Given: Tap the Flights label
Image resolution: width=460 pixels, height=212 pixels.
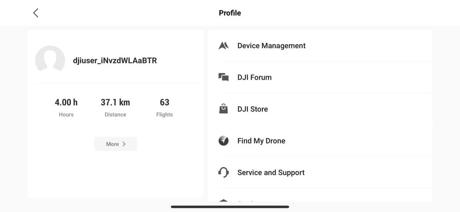Looking at the screenshot, I should [165, 115].
